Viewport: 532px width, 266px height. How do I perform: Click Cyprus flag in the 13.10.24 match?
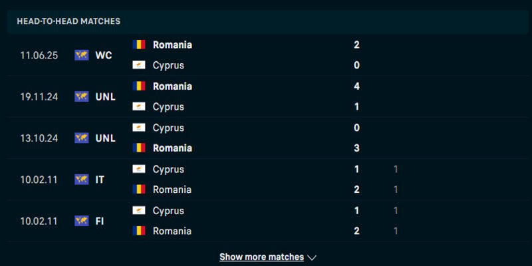[x=139, y=127]
